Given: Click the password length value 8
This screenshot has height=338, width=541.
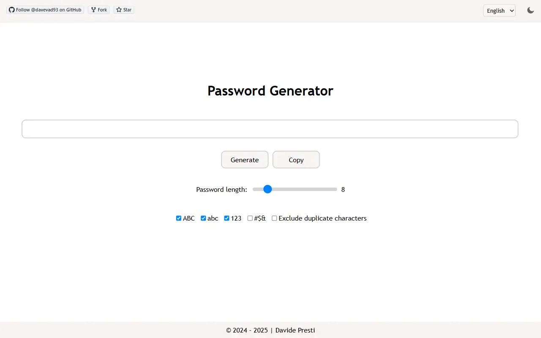Looking at the screenshot, I should (343, 190).
